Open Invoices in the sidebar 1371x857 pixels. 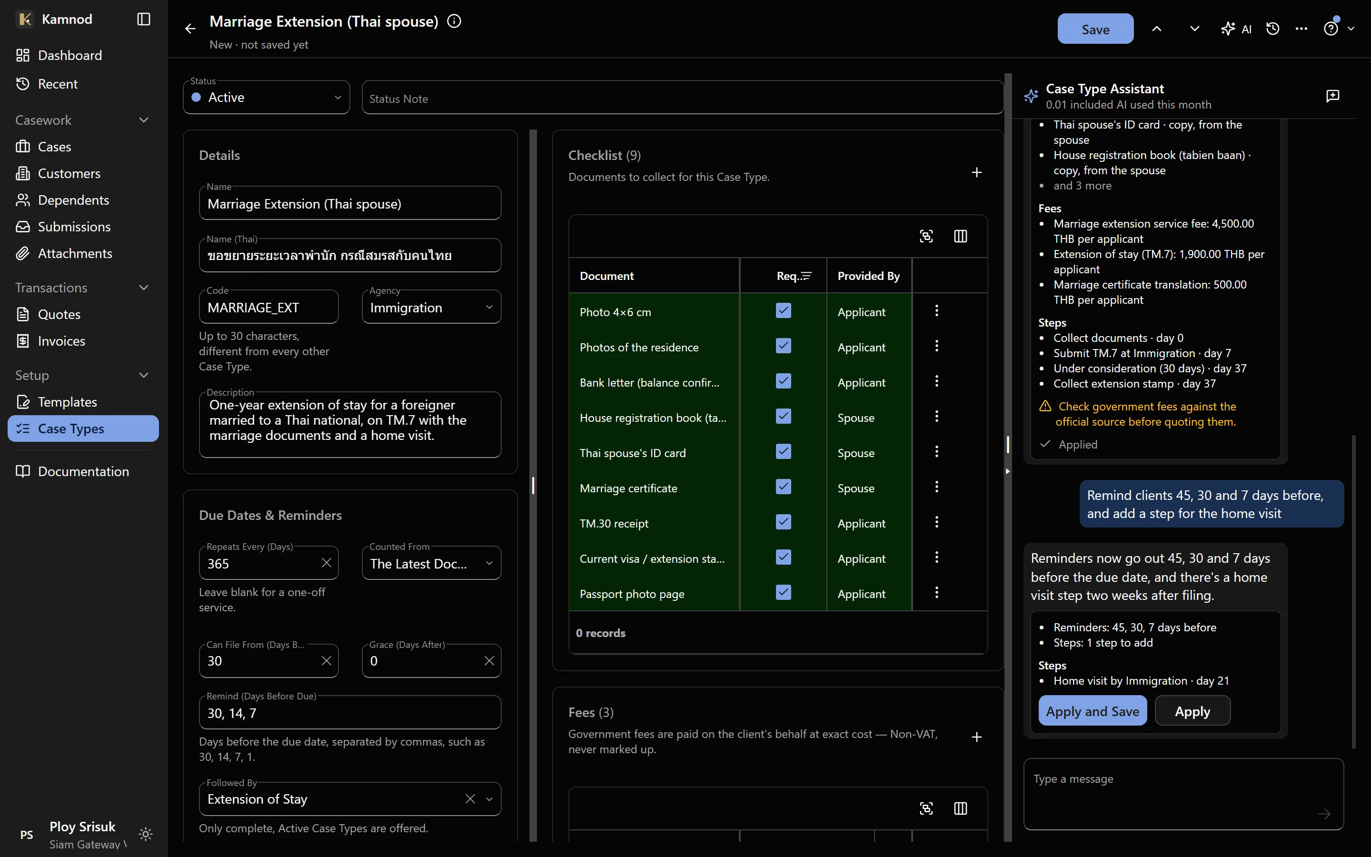83,340
